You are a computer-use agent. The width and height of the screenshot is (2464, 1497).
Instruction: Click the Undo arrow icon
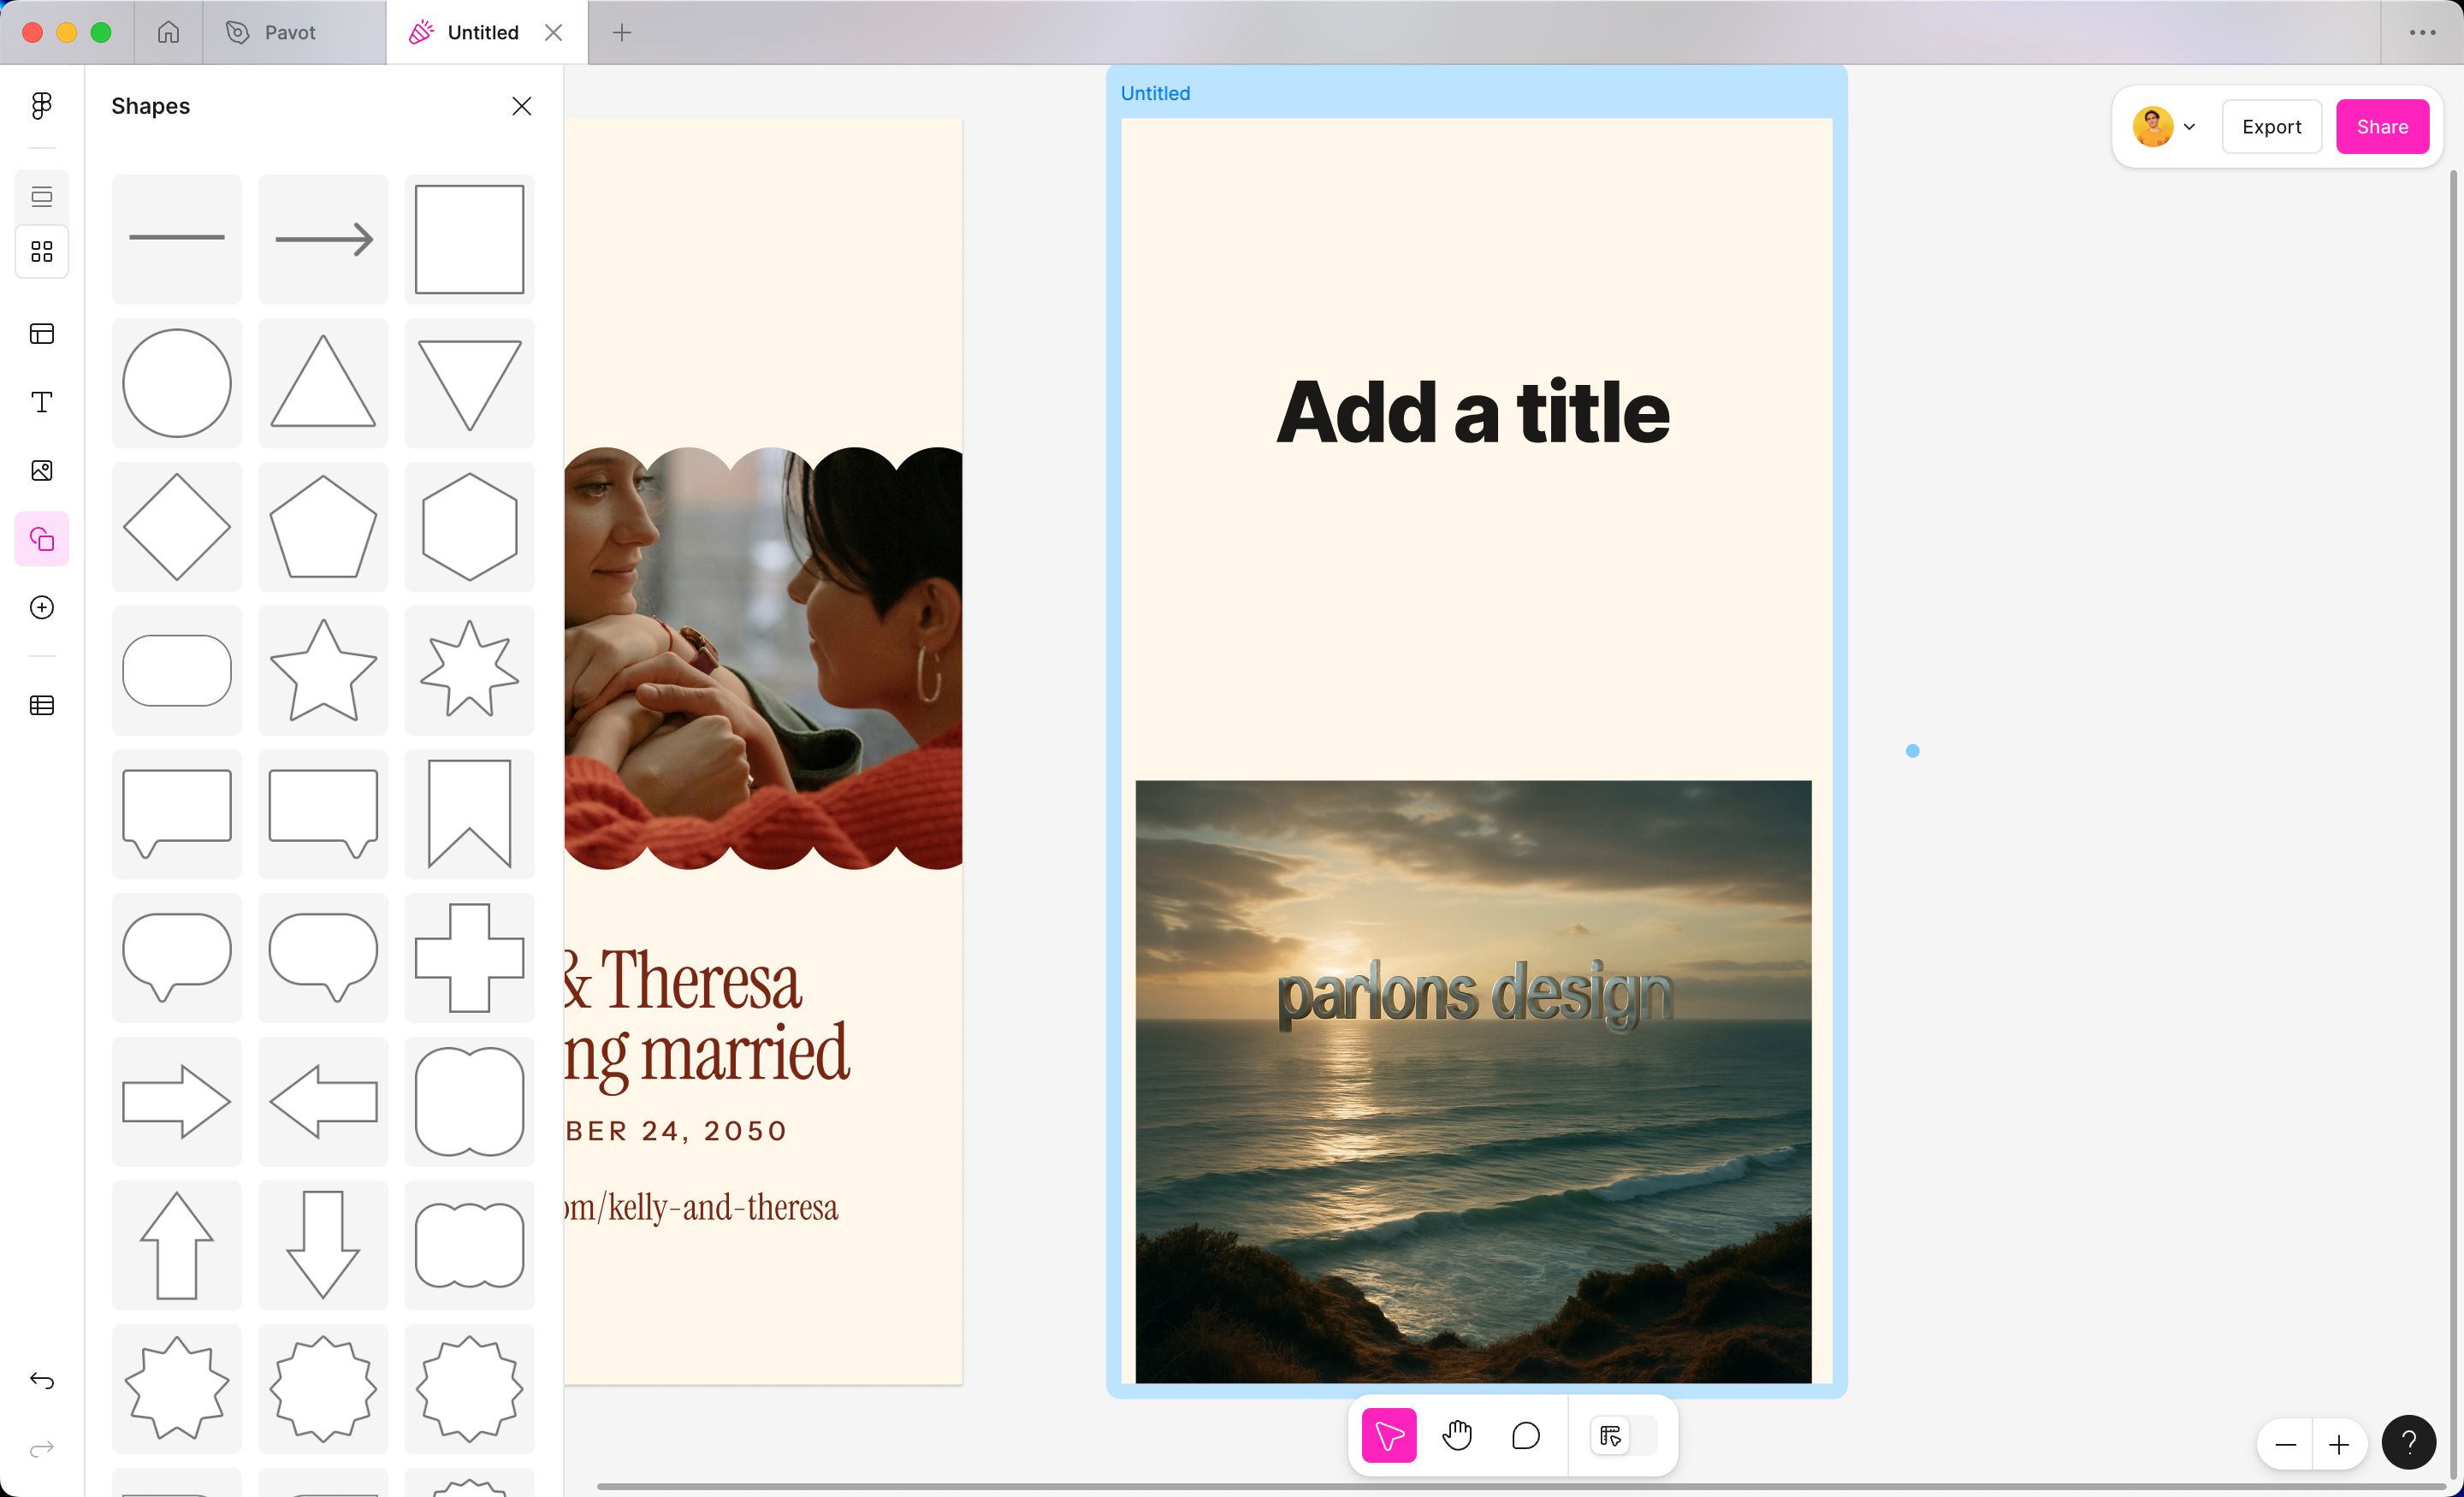(42, 1381)
